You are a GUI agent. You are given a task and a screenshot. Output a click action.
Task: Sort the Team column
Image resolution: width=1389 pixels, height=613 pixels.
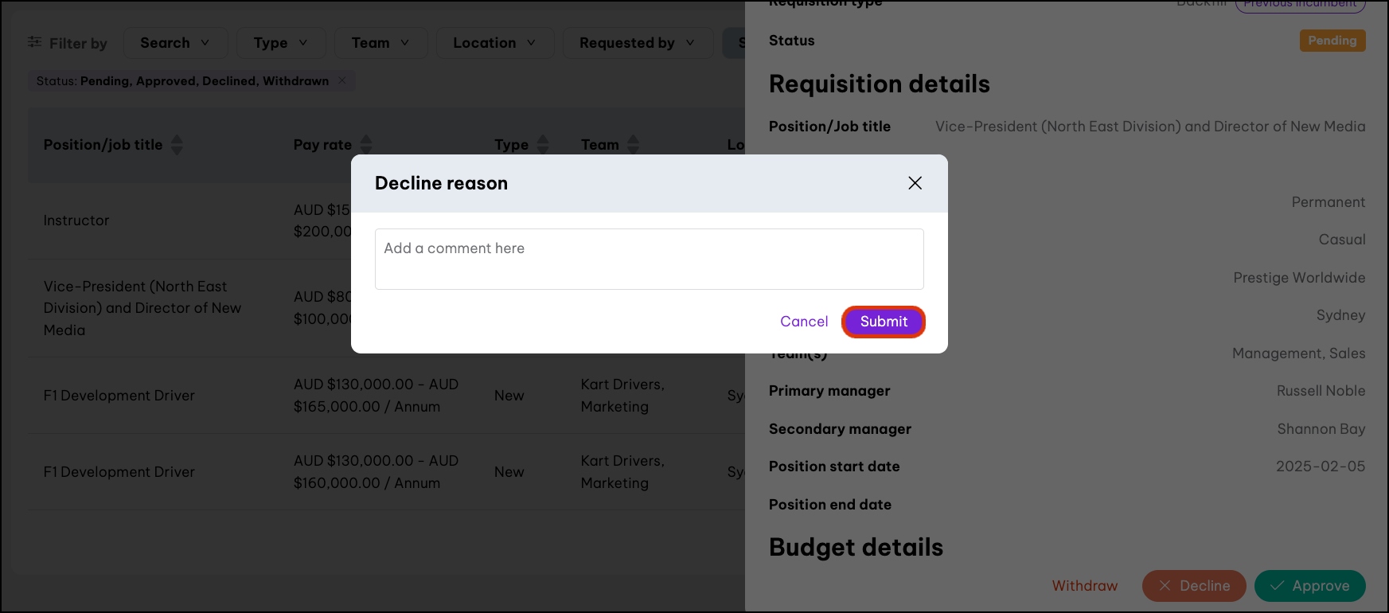pyautogui.click(x=633, y=145)
